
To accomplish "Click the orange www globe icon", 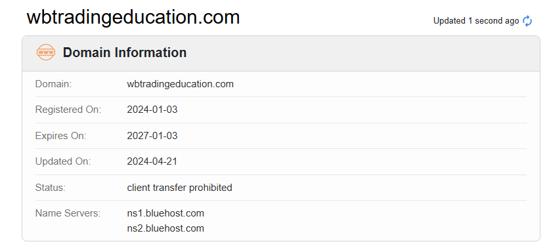I will pos(46,52).
